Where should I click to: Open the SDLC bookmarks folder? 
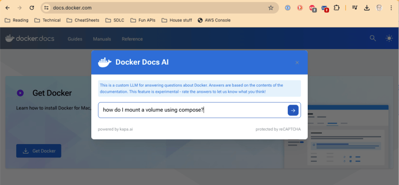tap(115, 20)
